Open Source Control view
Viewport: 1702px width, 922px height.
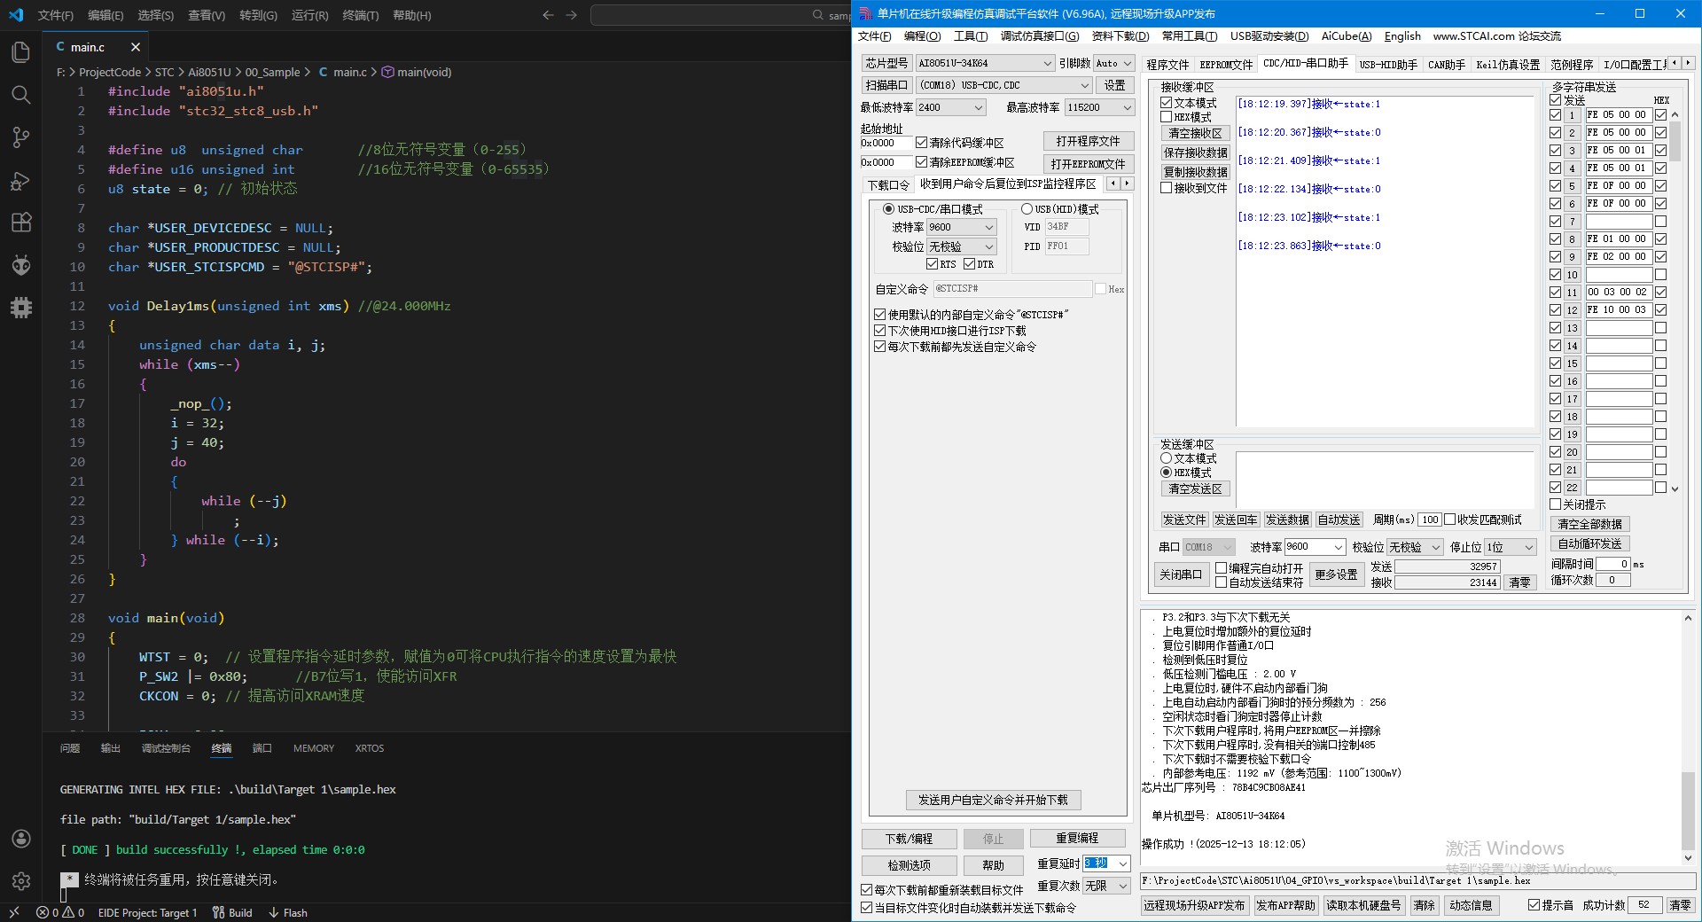pyautogui.click(x=21, y=137)
